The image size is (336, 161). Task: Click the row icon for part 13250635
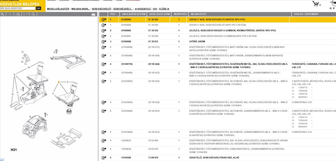coord(104,142)
